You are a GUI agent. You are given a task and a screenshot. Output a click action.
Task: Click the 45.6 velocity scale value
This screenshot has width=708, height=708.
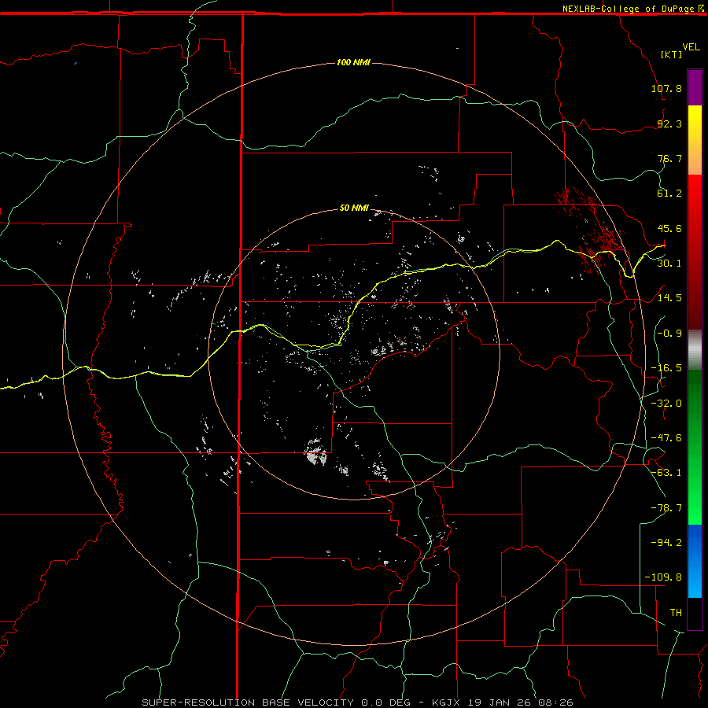(x=669, y=228)
